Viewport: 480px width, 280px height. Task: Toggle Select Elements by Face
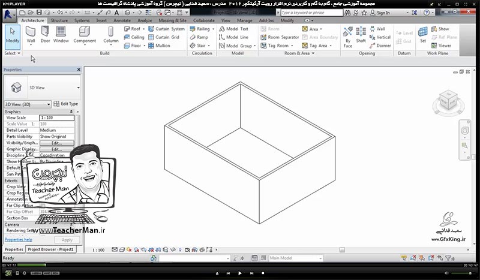(431, 258)
